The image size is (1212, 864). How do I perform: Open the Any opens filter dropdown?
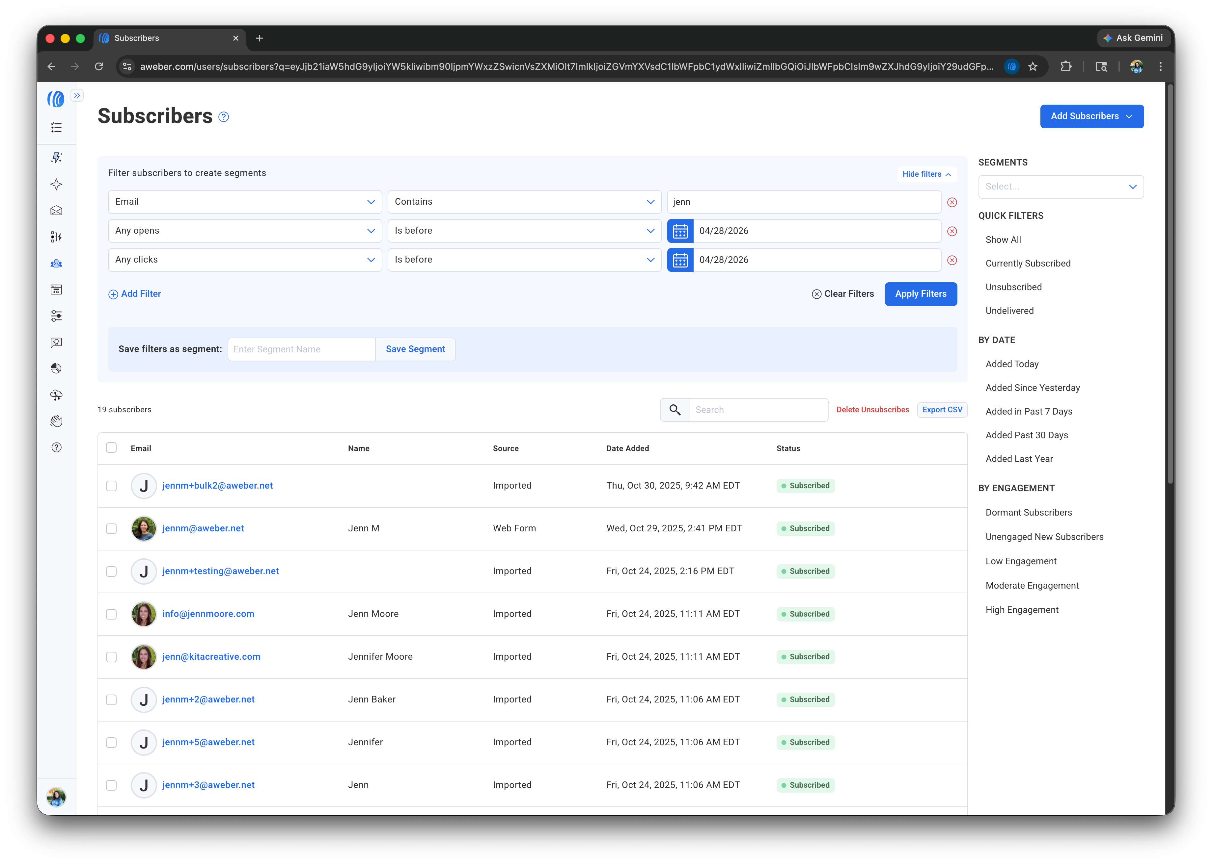pos(244,230)
